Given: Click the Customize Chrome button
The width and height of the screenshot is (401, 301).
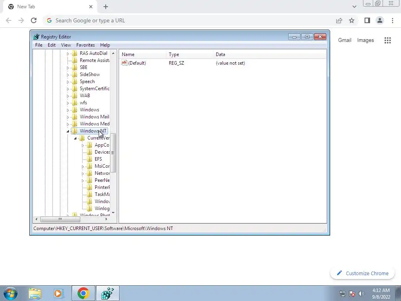Looking at the screenshot, I should click(362, 273).
